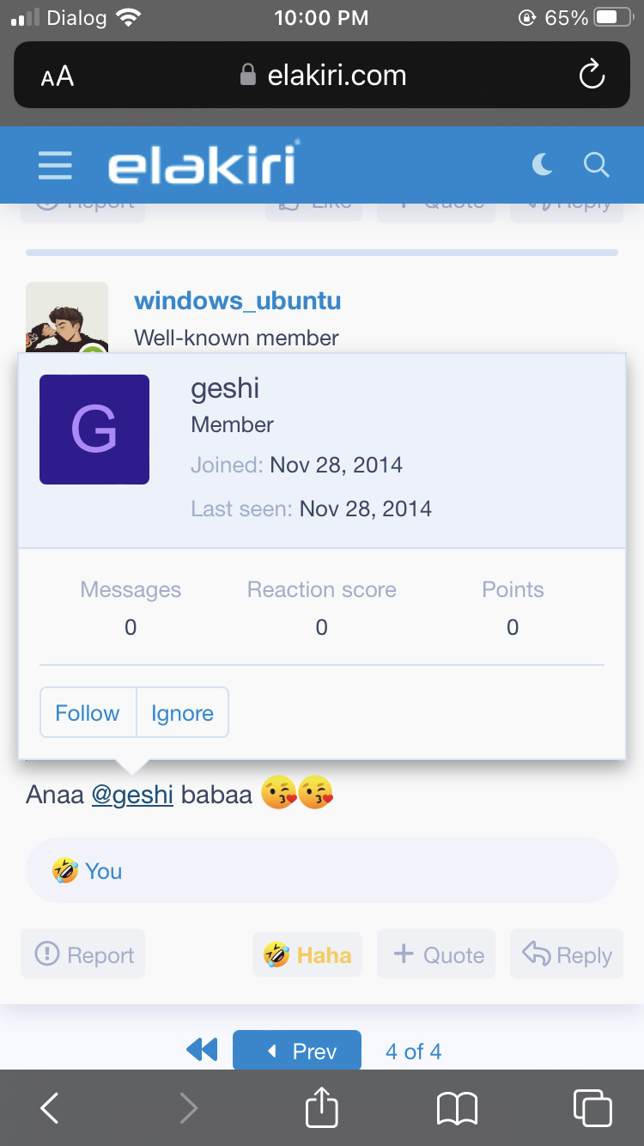Image resolution: width=644 pixels, height=1146 pixels.
Task: Add post to multi-quote with Quote
Action: tap(437, 954)
